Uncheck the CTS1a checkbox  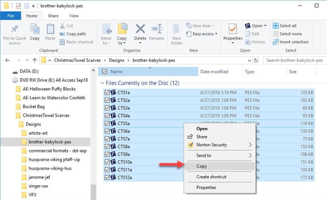pos(107,93)
